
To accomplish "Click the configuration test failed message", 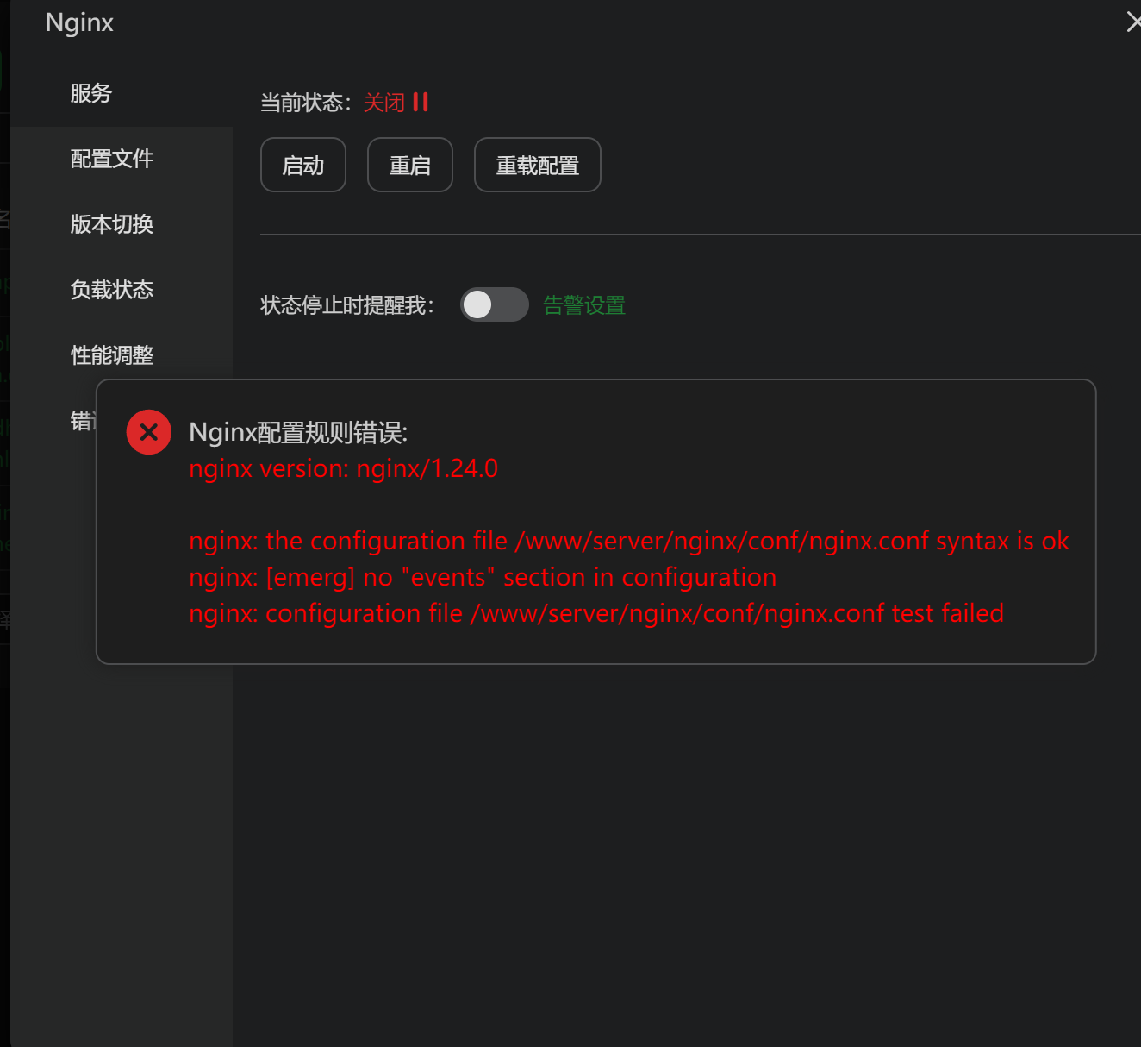I will (x=596, y=613).
